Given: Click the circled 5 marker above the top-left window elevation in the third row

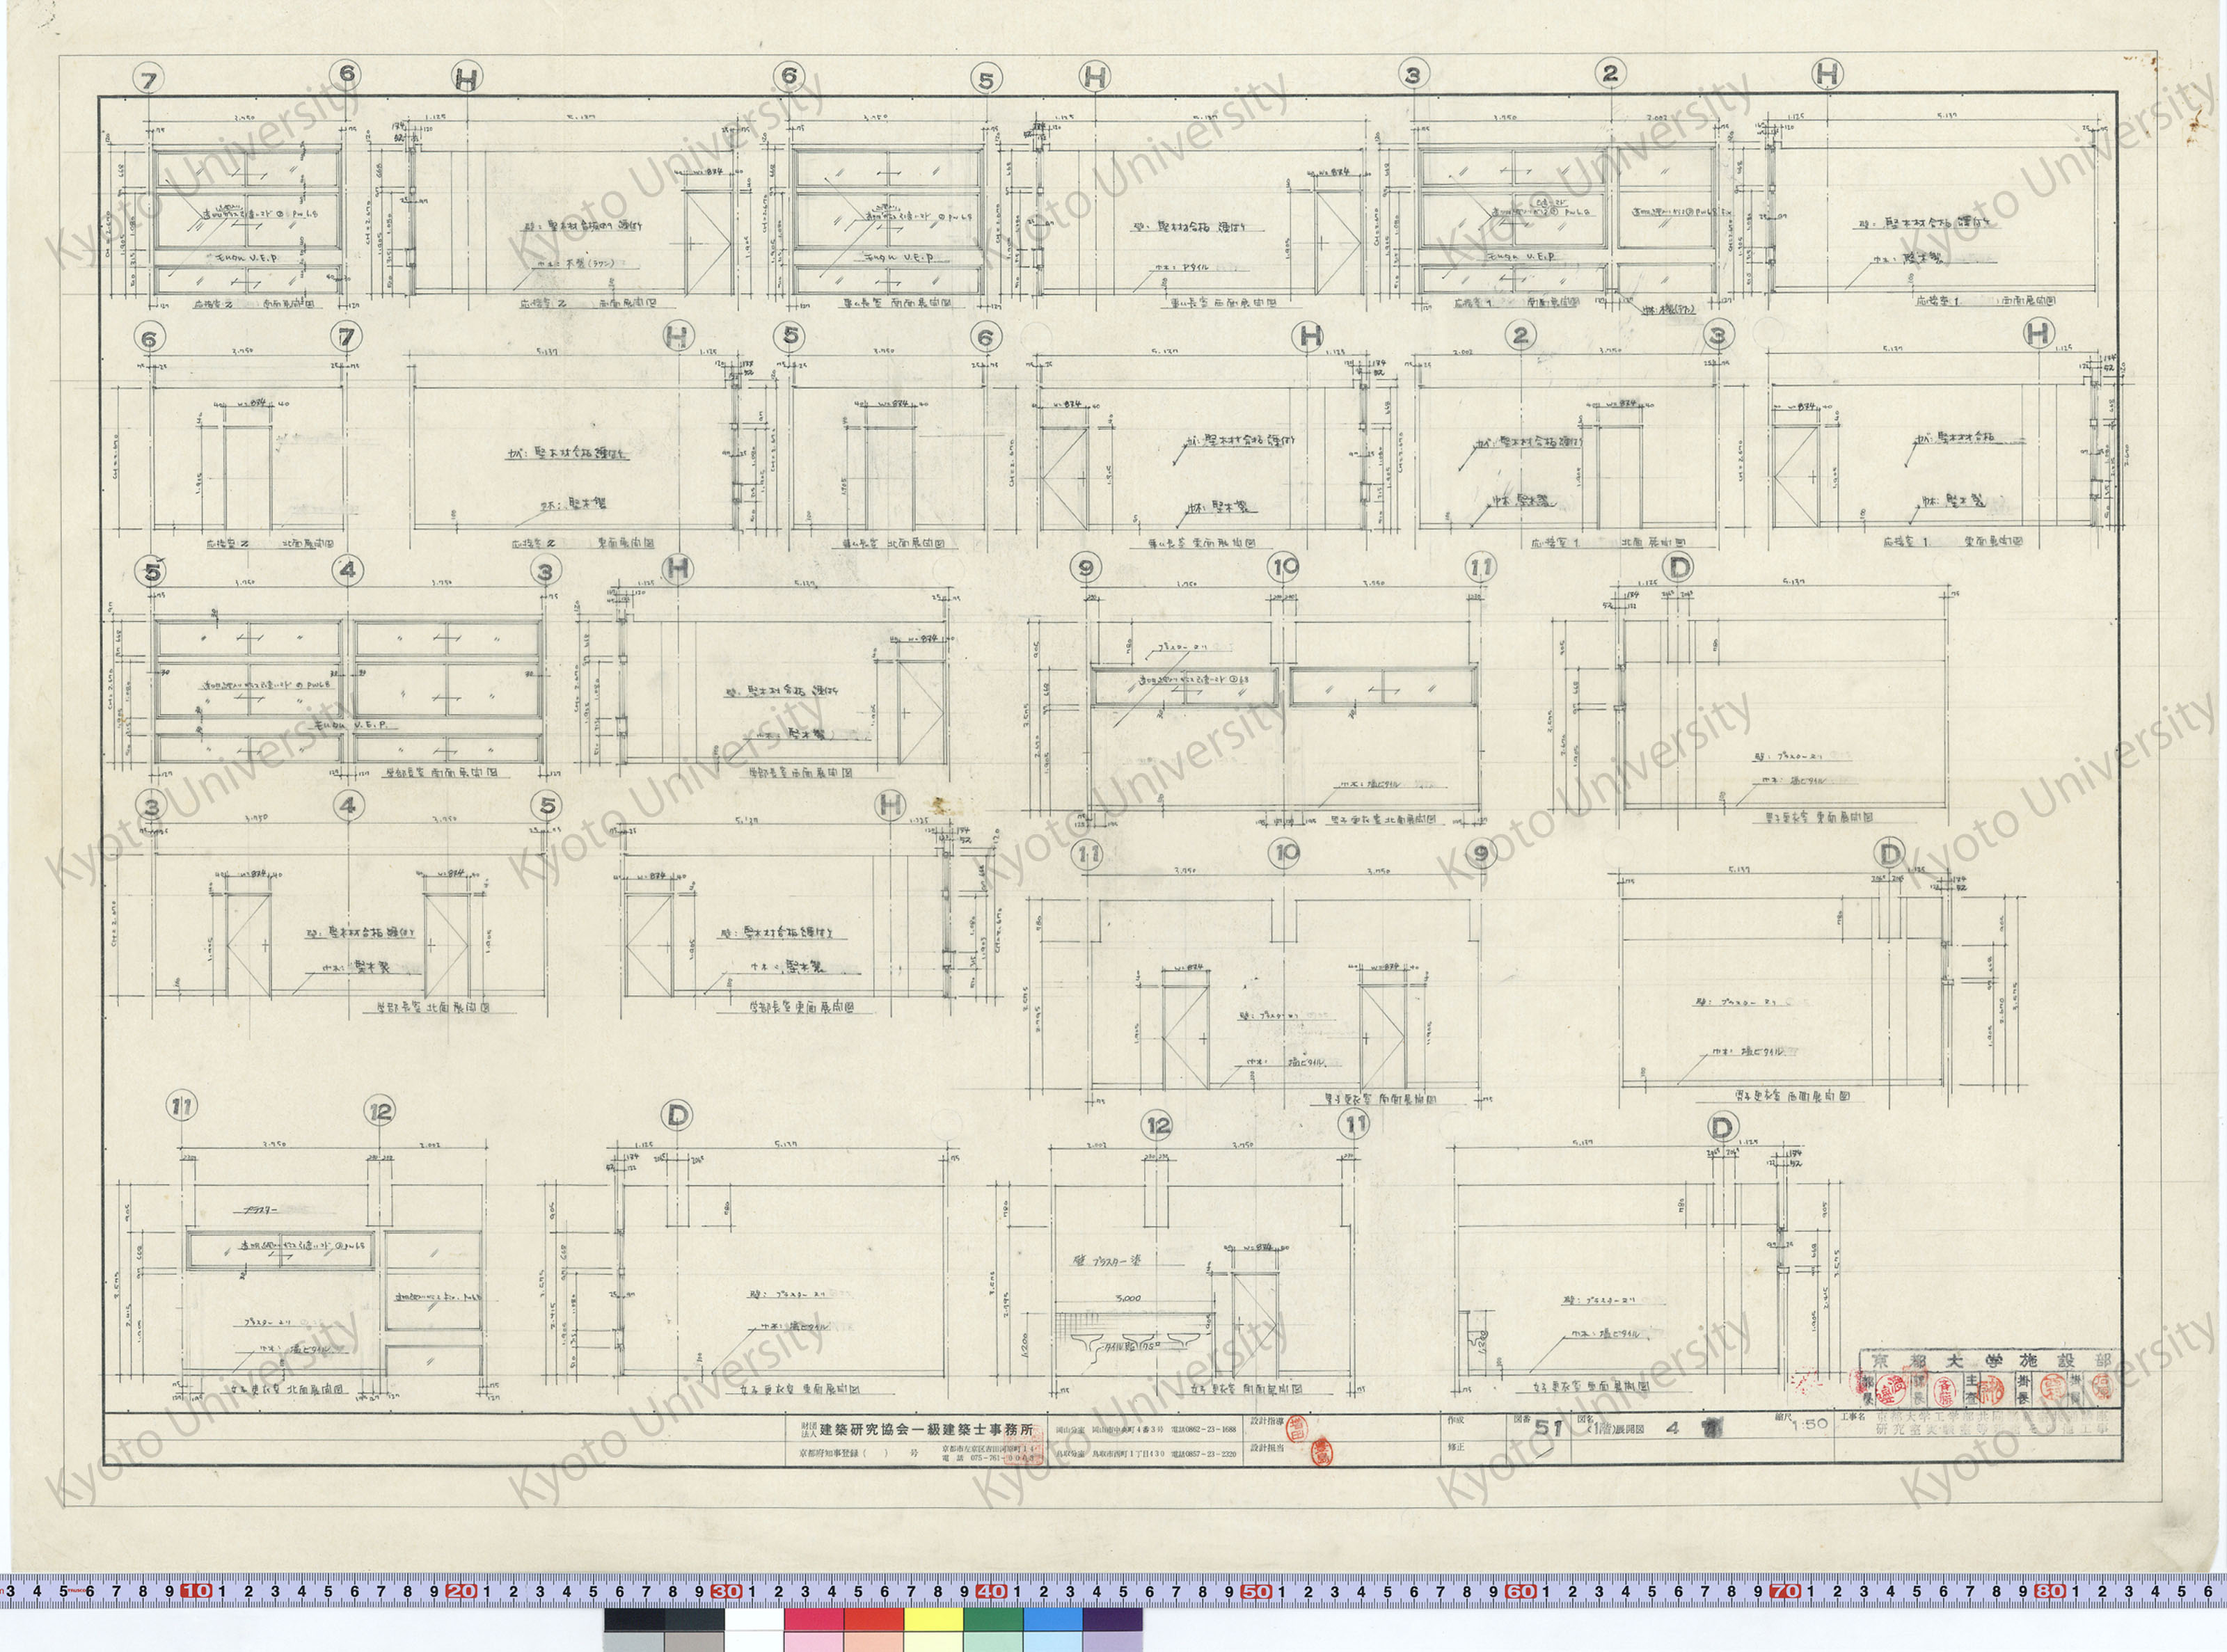Looking at the screenshot, I should point(152,572).
